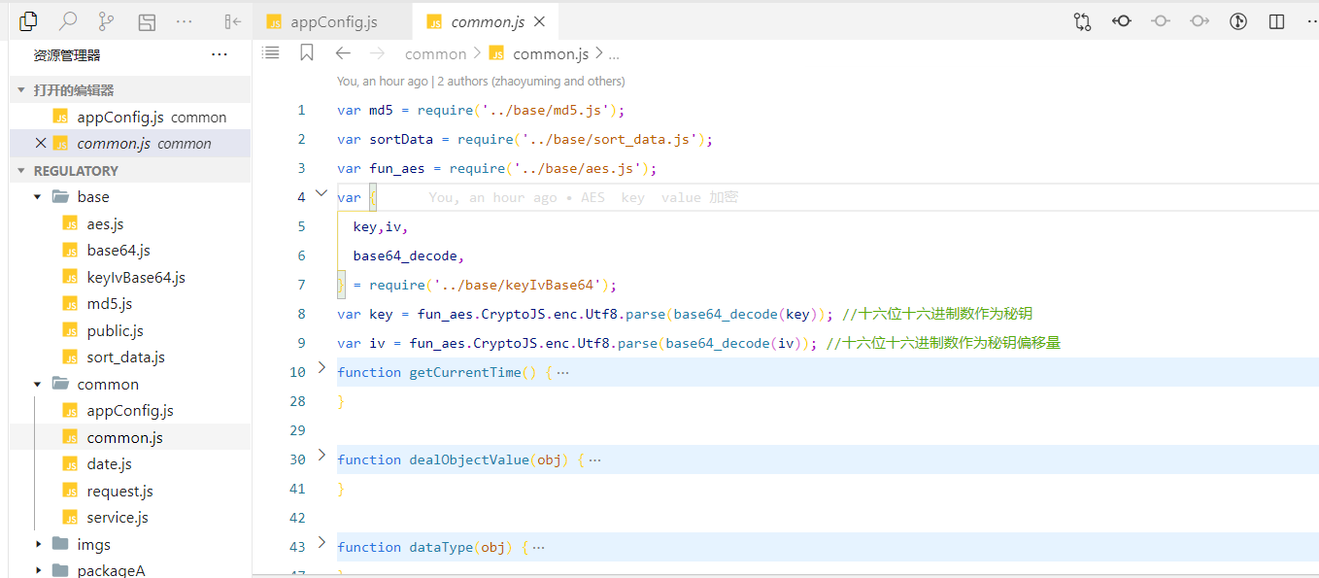Fold the var block at line 4

(322, 193)
